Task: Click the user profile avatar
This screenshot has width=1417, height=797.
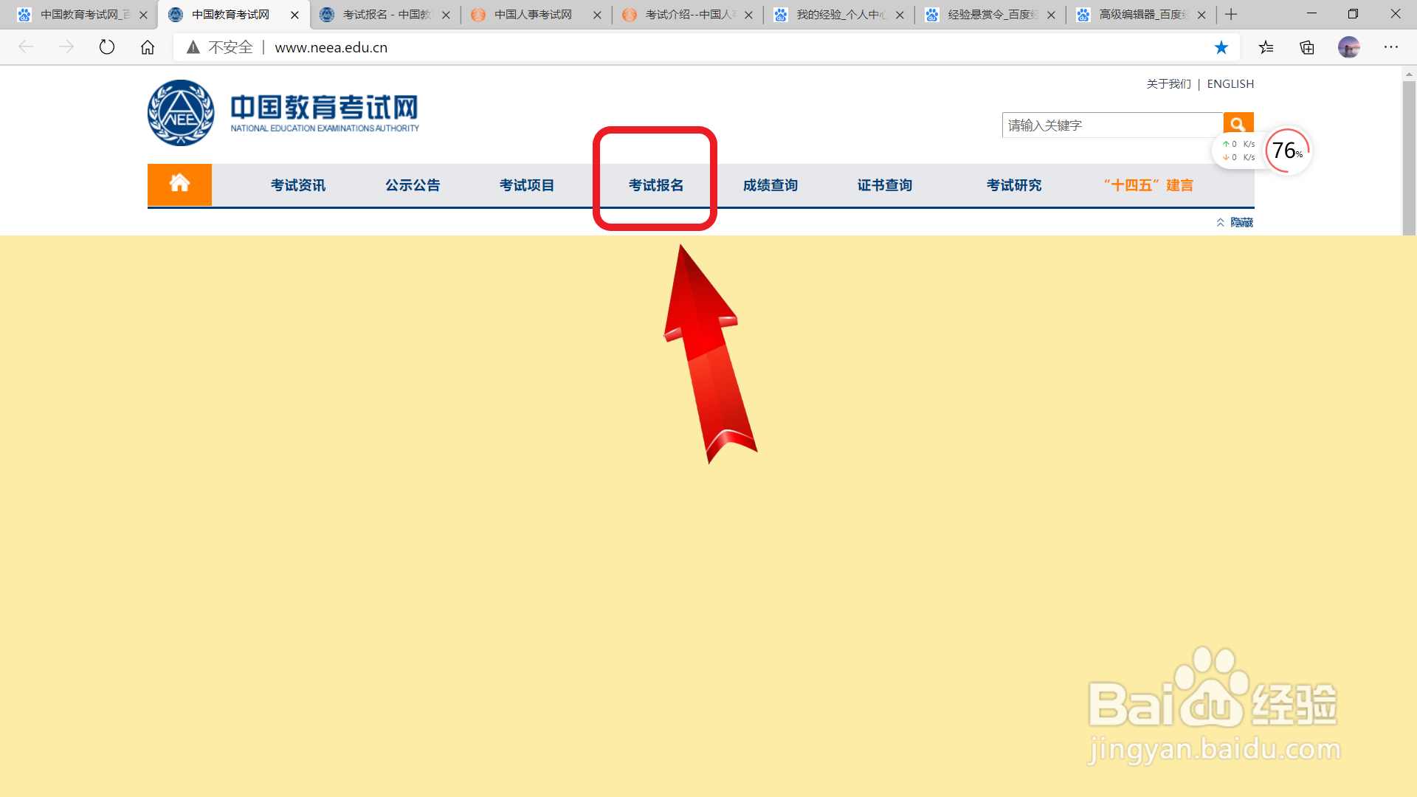Action: [x=1349, y=47]
